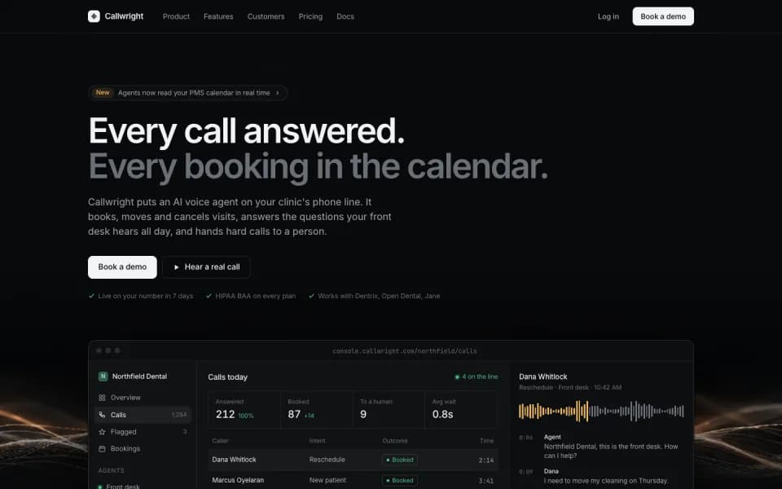Click the To a human 9 stat
Image resolution: width=782 pixels, height=489 pixels.
pos(389,410)
